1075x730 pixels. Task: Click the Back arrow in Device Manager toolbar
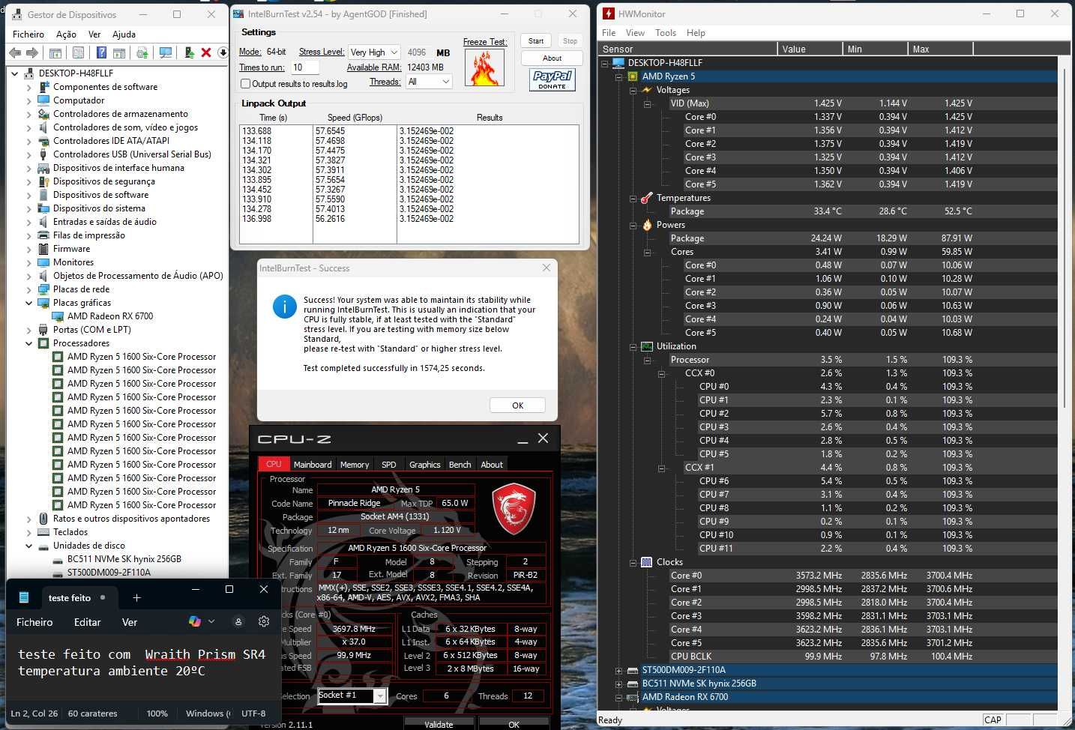click(x=14, y=52)
